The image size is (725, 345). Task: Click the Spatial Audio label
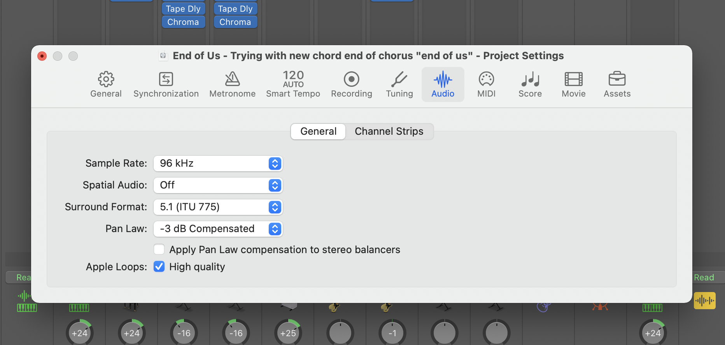point(115,185)
